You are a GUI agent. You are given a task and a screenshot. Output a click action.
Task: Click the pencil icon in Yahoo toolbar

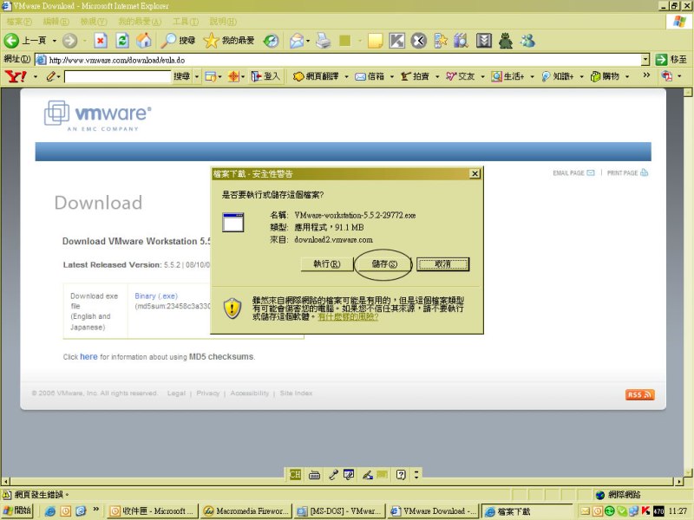tap(51, 76)
